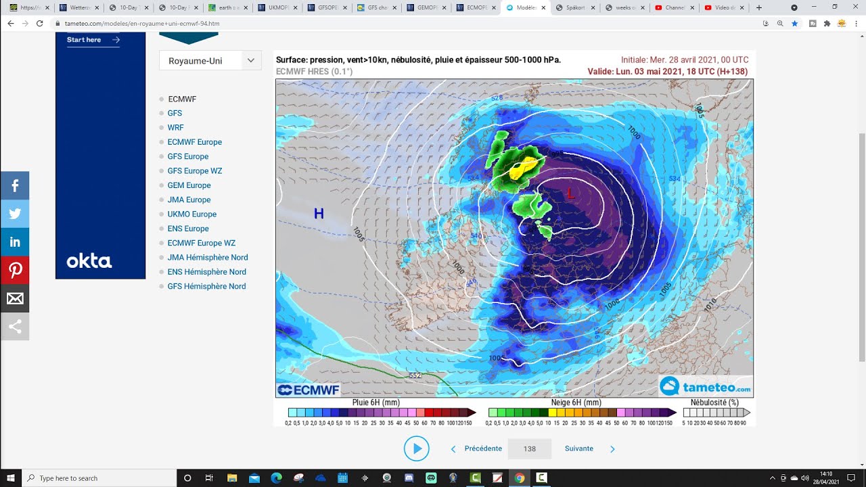This screenshot has height=487, width=866.
Task: Open Mail app from the taskbar
Action: [254, 478]
